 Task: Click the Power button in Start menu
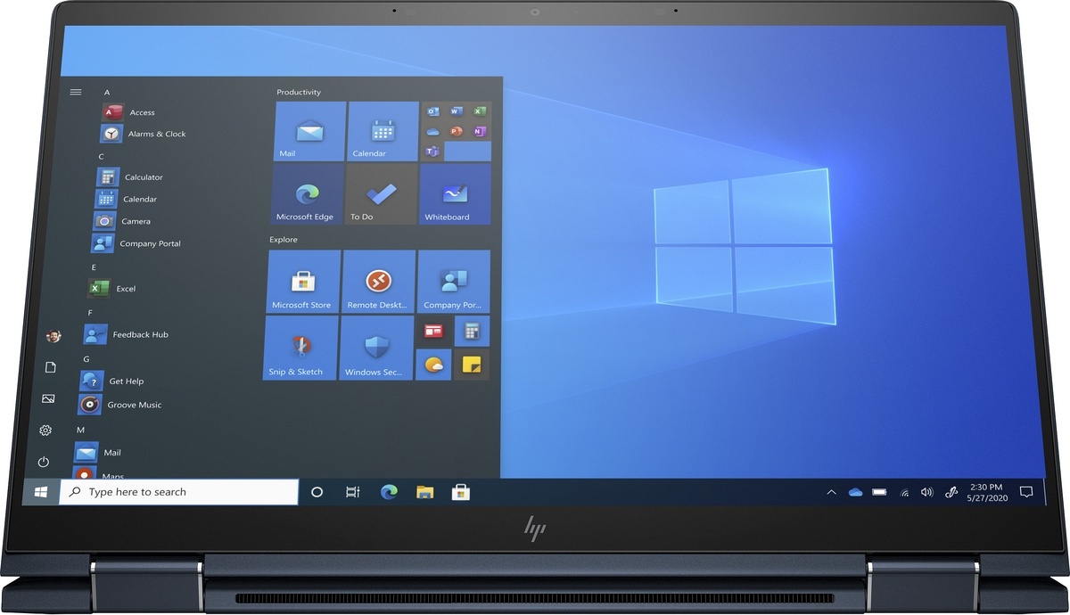(x=44, y=462)
